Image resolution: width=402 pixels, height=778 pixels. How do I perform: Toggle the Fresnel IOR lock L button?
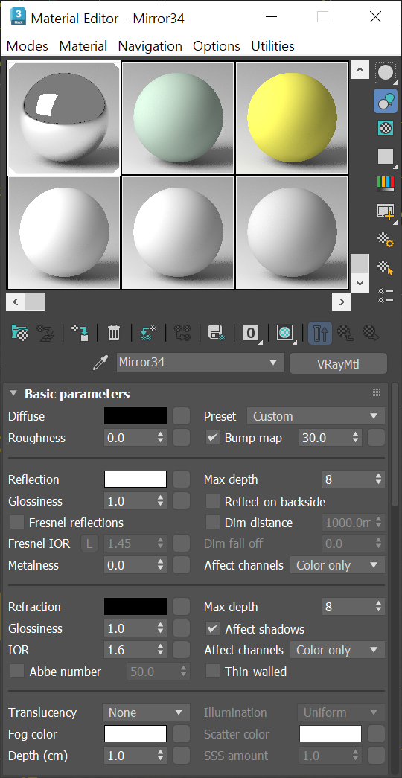coord(89,543)
